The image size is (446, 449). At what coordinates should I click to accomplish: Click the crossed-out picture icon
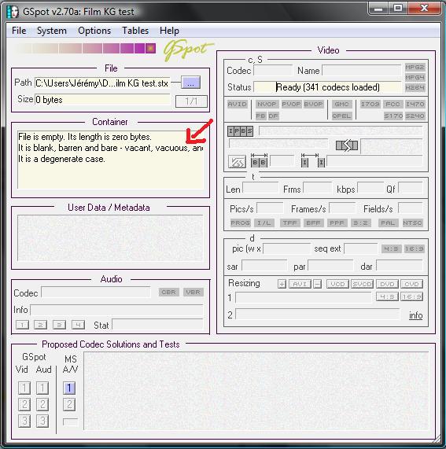click(237, 162)
